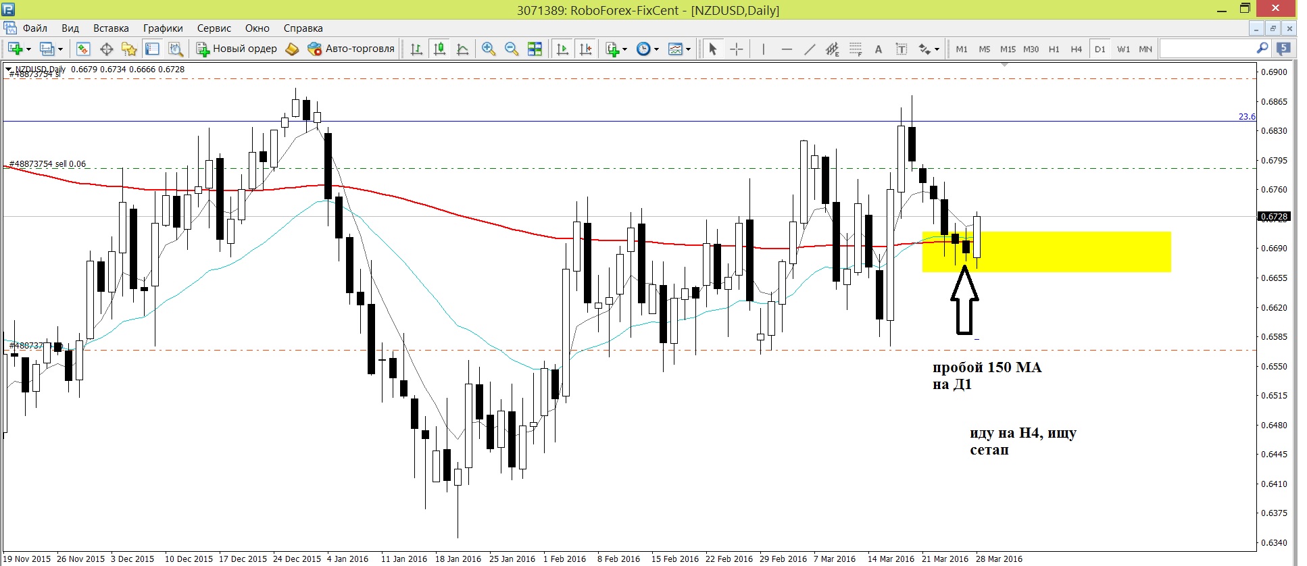Image resolution: width=1307 pixels, height=566 pixels.
Task: Open the Templates dropdown arrow
Action: (x=688, y=49)
